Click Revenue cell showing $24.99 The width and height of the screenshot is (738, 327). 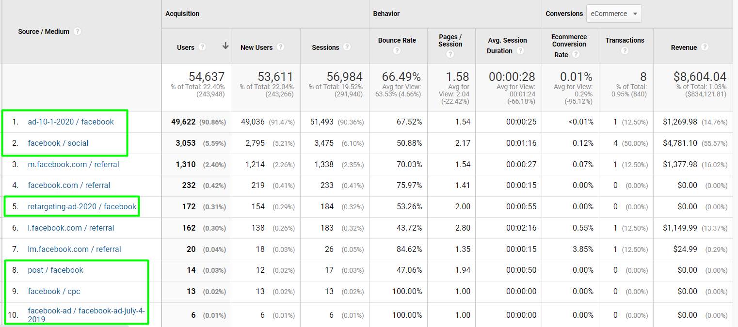[686, 249]
